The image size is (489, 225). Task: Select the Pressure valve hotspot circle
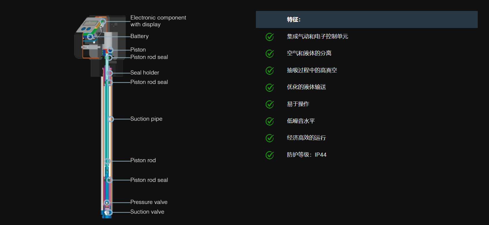[x=107, y=202]
